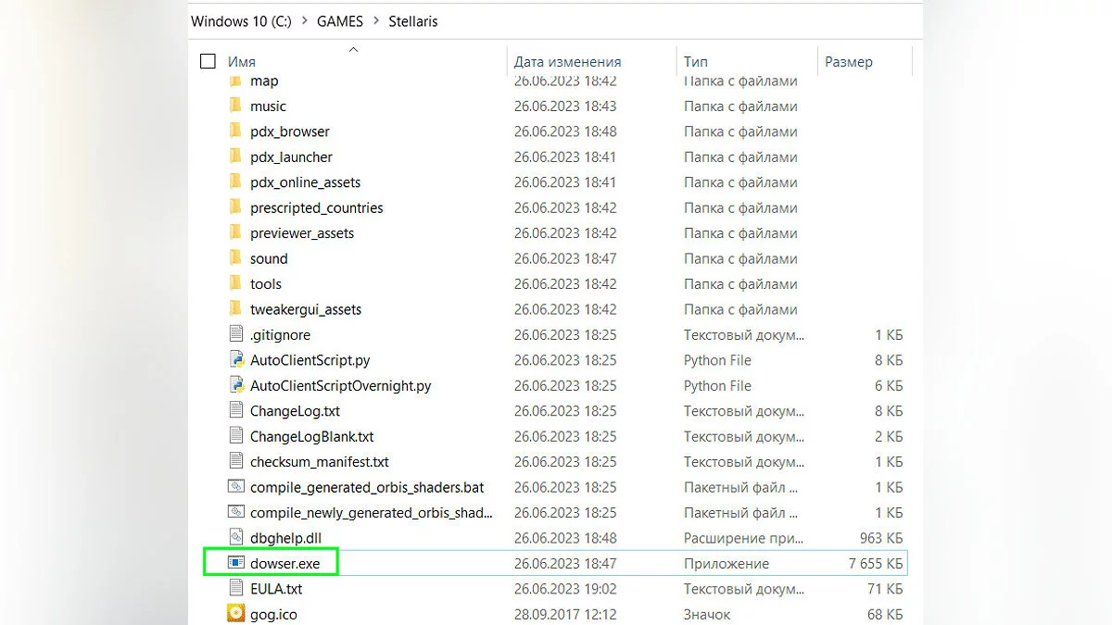
Task: Click the .gitignore text file icon
Action: (235, 334)
